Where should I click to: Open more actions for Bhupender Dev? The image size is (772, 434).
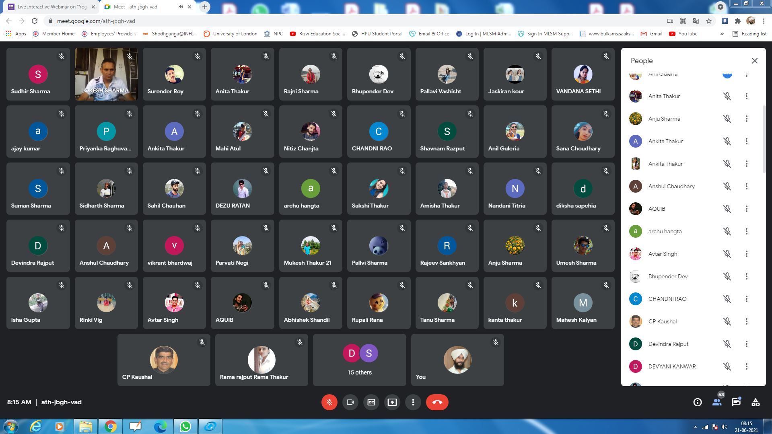point(747,276)
